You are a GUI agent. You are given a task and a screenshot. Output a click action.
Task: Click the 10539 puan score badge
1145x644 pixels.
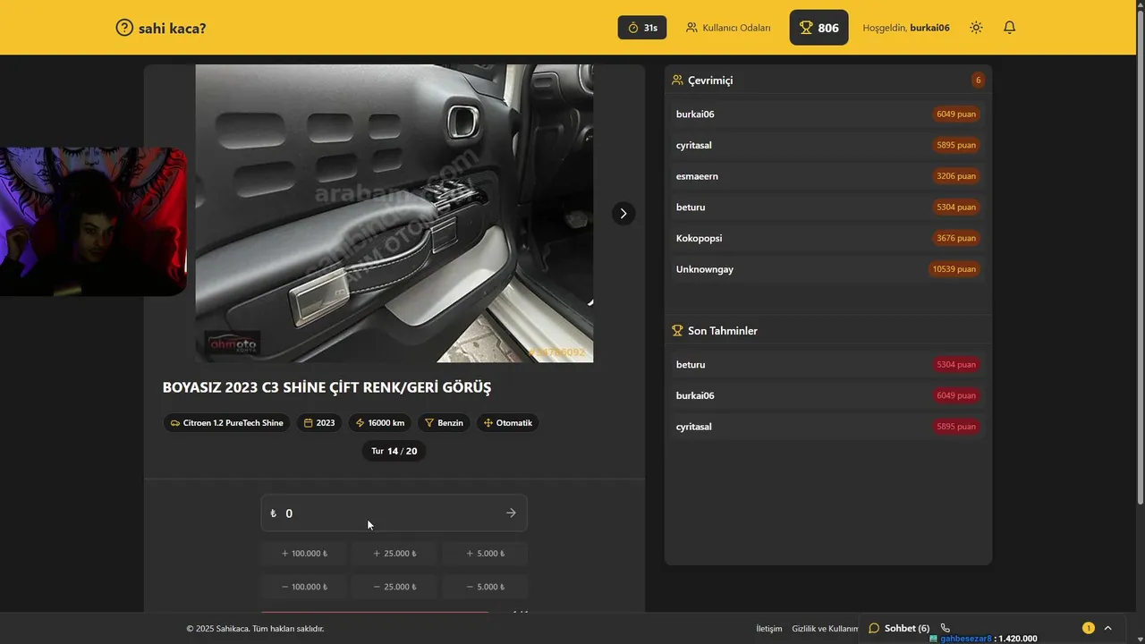tap(954, 269)
